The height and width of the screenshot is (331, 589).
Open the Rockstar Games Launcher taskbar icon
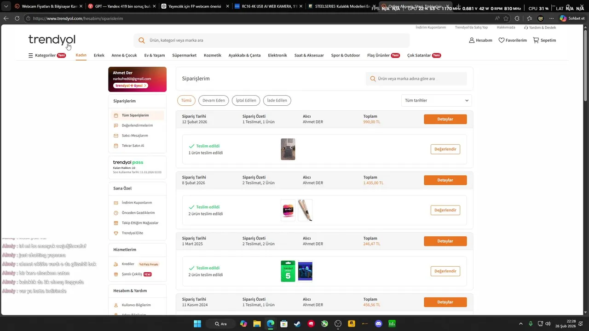(x=352, y=324)
